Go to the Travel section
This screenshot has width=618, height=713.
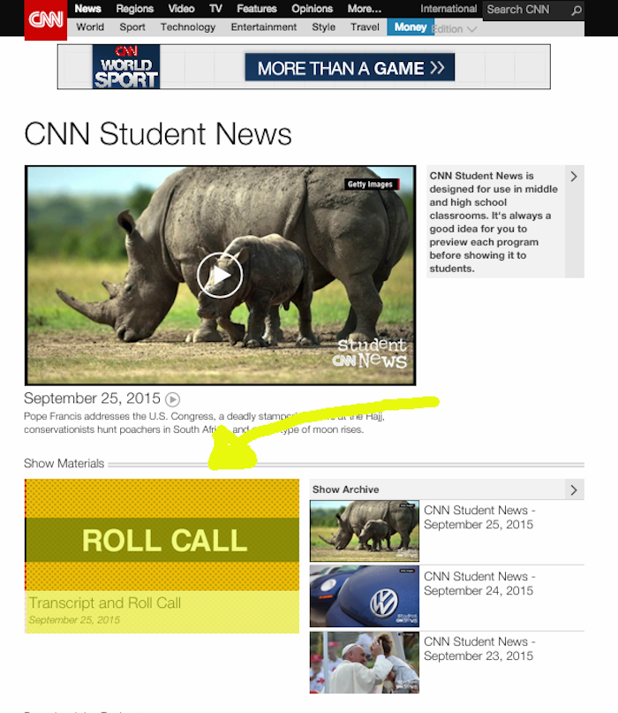coord(365,27)
